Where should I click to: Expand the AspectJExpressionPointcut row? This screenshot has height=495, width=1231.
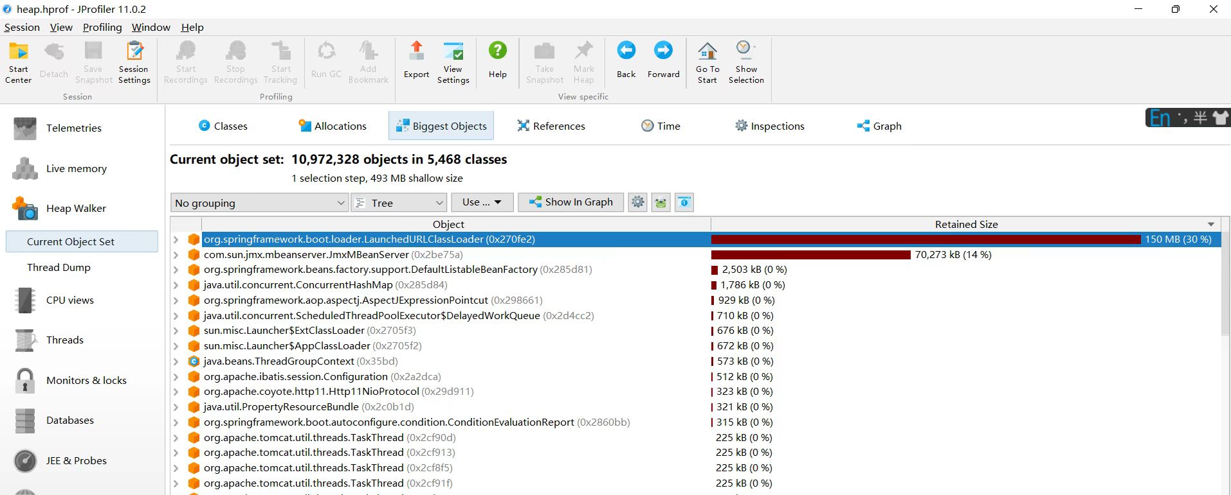click(176, 300)
